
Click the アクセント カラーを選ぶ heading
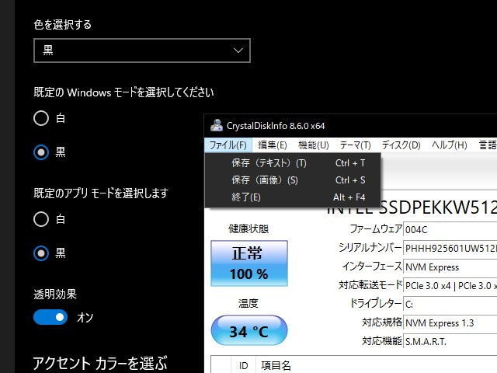[x=100, y=363]
